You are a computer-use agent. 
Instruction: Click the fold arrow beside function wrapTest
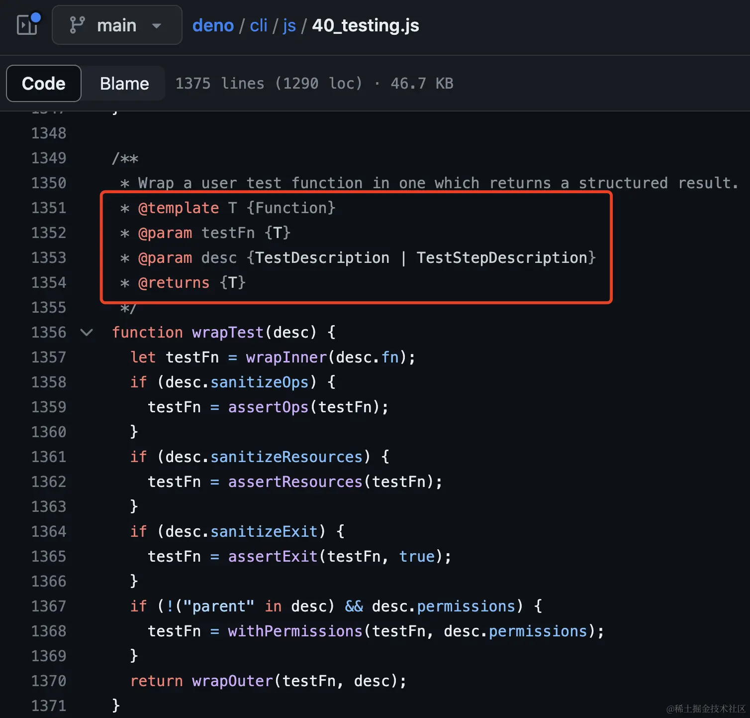(86, 333)
